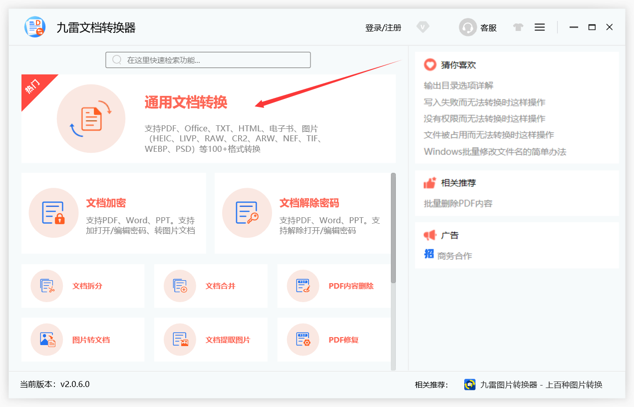Click the search magnifier icon
Viewport: 634px width, 407px height.
coord(117,60)
